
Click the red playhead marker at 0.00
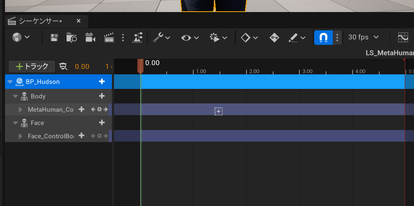click(x=141, y=66)
